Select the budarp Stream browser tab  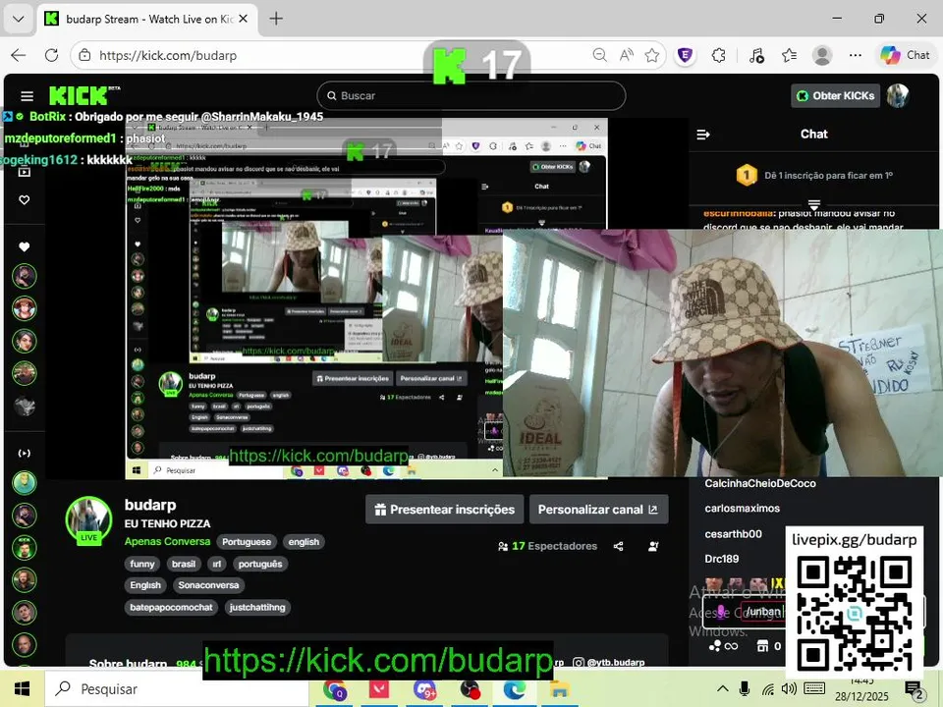pos(148,20)
